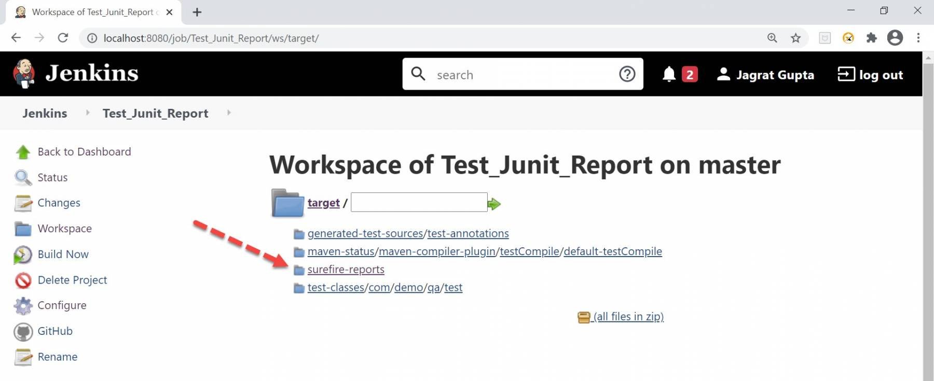
Task: Select Rename in the sidebar
Action: (57, 357)
